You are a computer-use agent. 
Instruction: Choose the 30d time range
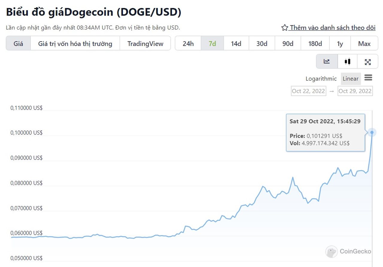pyautogui.click(x=262, y=44)
